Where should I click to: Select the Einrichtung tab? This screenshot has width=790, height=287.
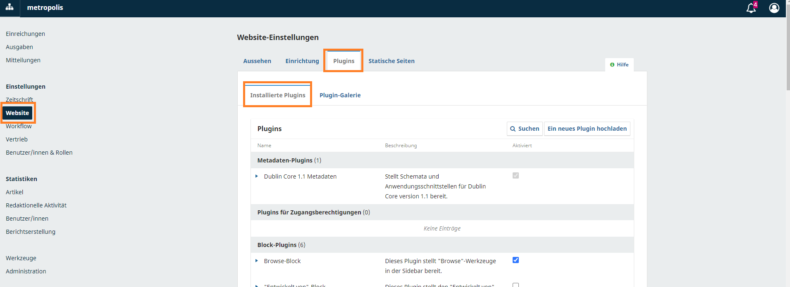[x=302, y=61]
